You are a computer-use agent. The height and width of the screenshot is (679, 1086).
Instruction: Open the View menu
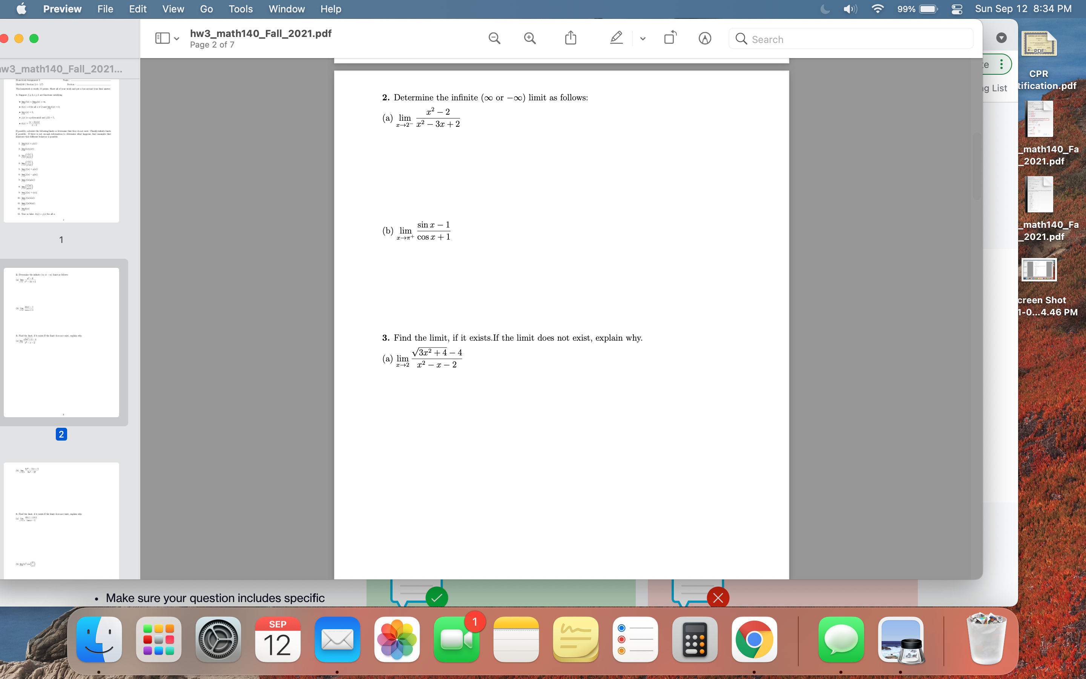tap(173, 9)
